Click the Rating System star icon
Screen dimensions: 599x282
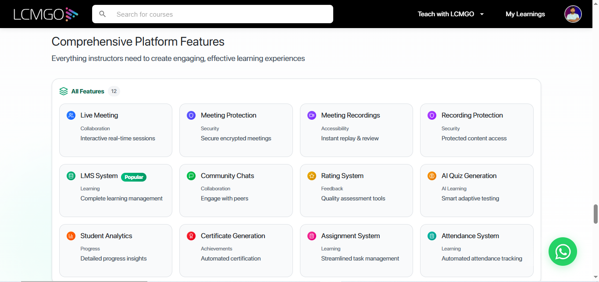(312, 176)
